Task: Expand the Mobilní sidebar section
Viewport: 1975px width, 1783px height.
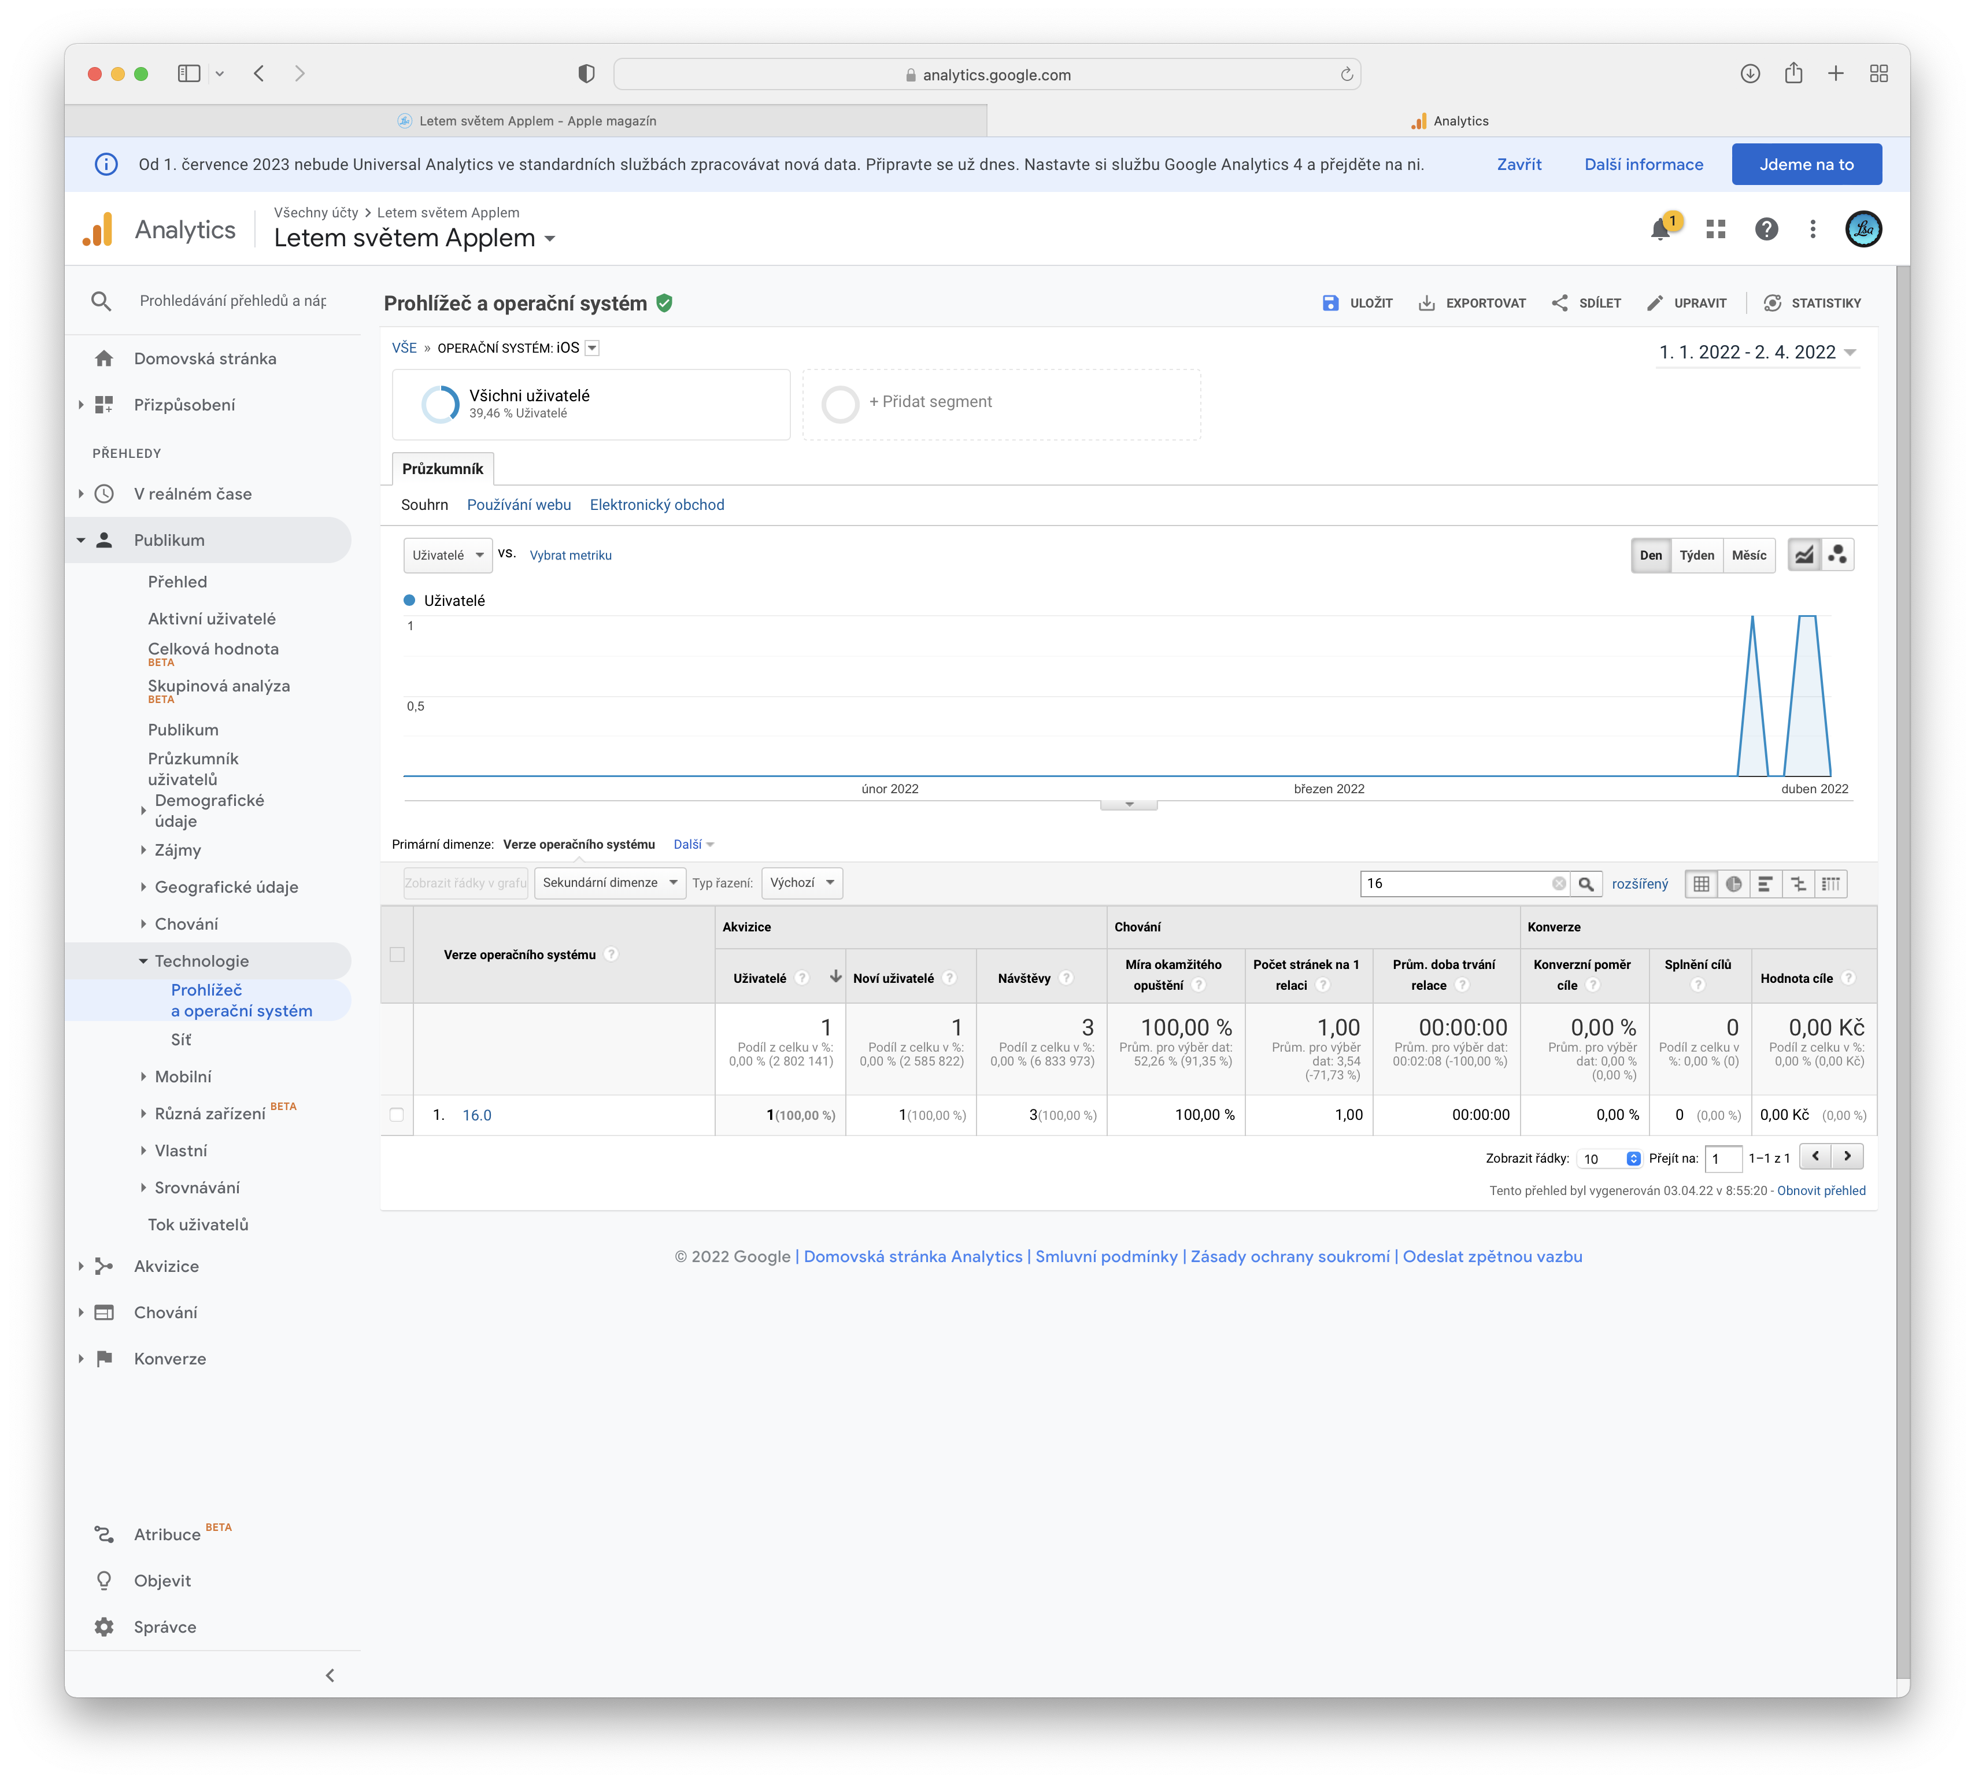Action: click(183, 1077)
